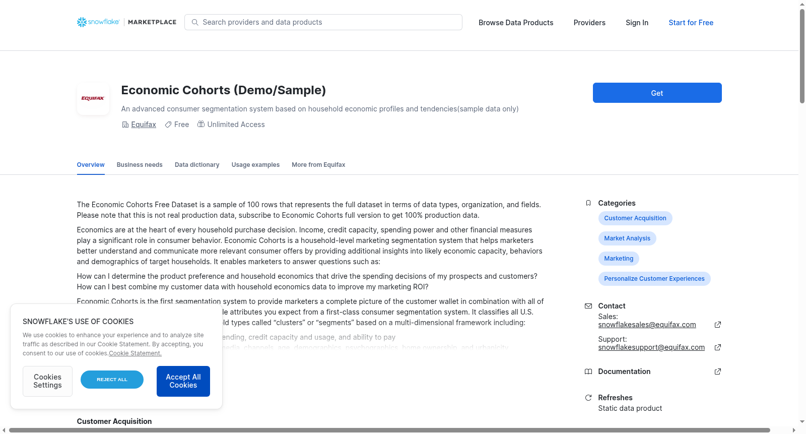
Task: Click the search magnifier icon
Action: point(195,22)
